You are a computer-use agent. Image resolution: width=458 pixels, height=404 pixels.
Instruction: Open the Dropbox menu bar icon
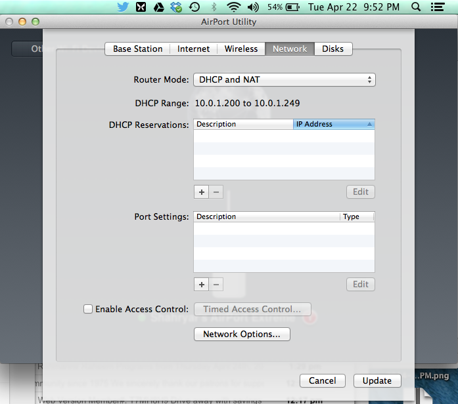click(176, 7)
